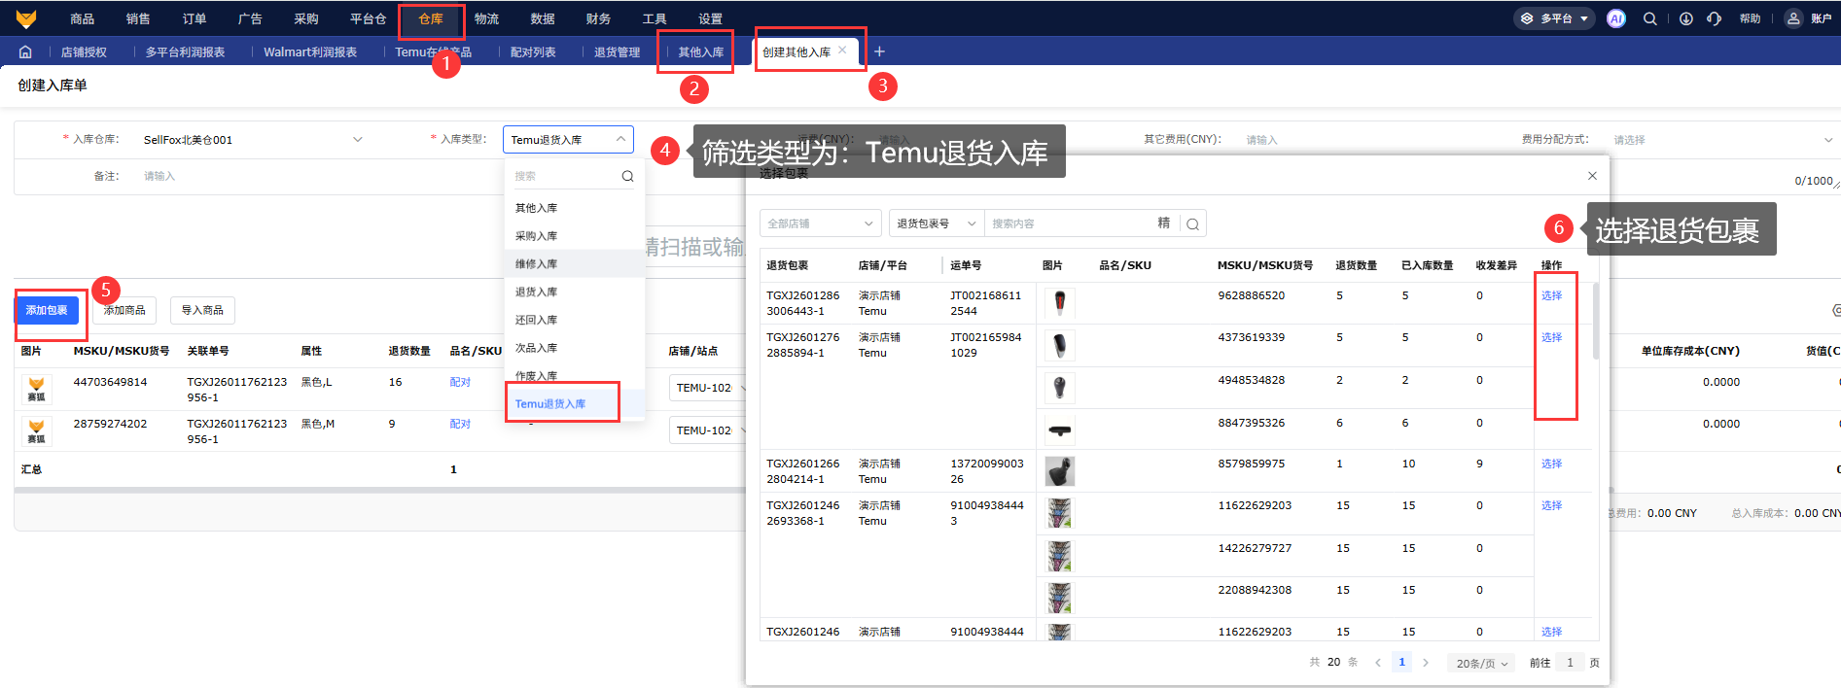Click the 添加包裹 button
The height and width of the screenshot is (688, 1841).
pyautogui.click(x=47, y=310)
